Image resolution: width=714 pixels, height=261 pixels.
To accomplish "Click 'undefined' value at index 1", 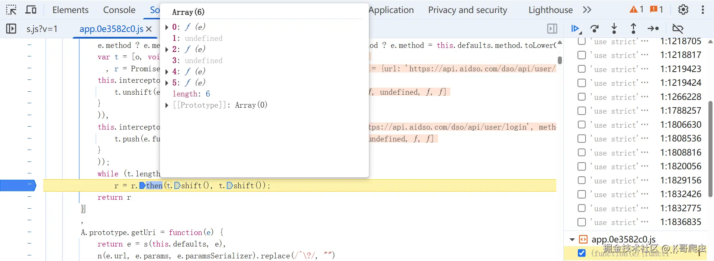I will 203,38.
